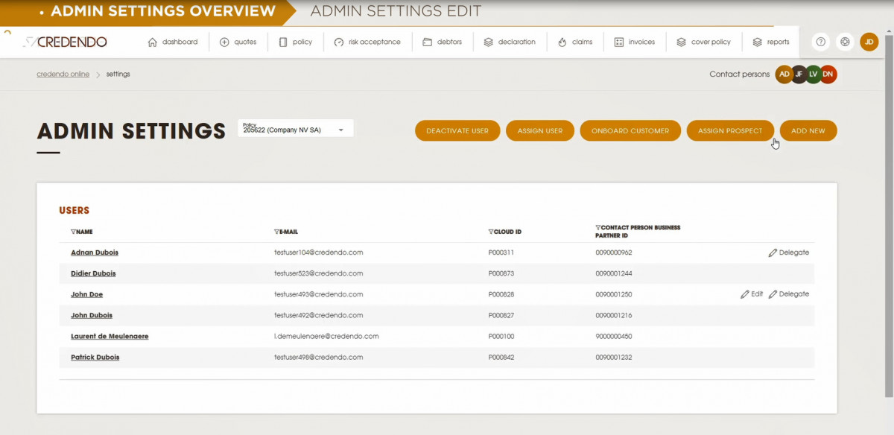Screen dimensions: 894x435
Task: Click Assign Prospect button
Action: [x=730, y=130]
